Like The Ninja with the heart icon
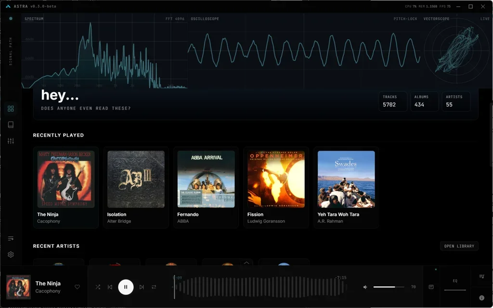 click(77, 287)
